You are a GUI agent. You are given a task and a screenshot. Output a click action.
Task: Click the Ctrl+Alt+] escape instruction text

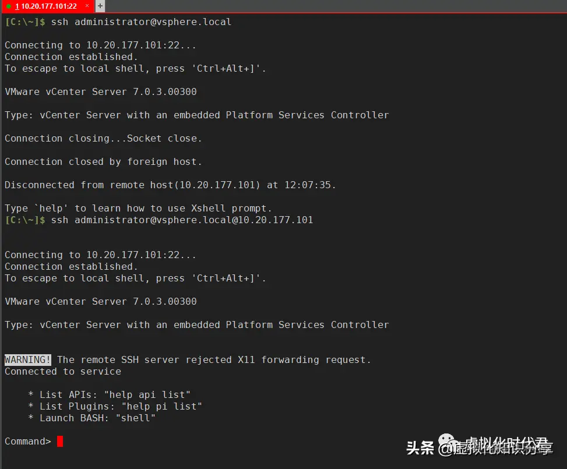pyautogui.click(x=228, y=68)
